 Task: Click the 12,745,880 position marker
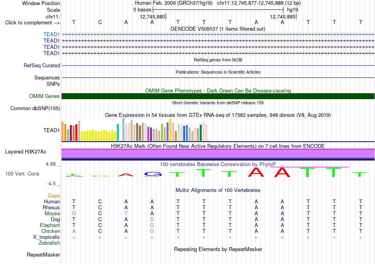[x=152, y=17]
